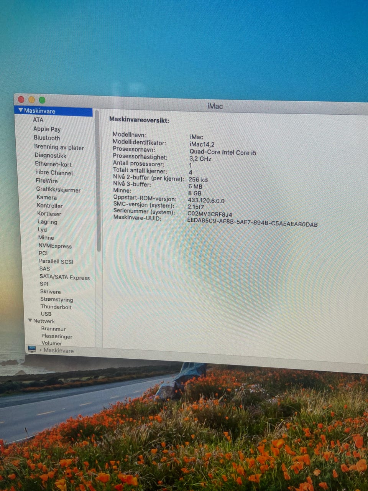The image size is (368, 491).
Task: Collapse the Nettverk section triangle
Action: pos(30,320)
